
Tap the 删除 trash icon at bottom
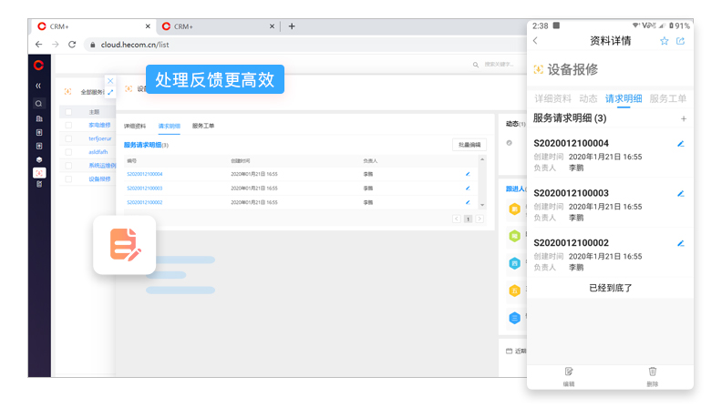pos(652,372)
